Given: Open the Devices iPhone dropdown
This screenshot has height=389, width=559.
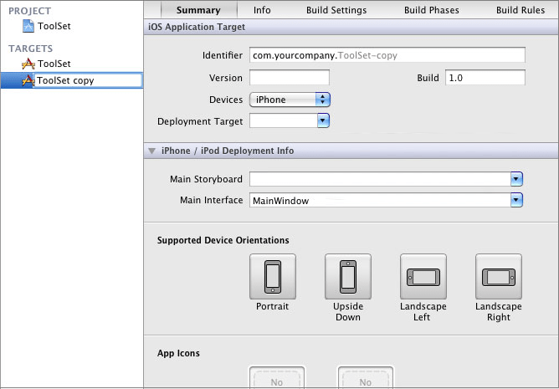Looking at the screenshot, I should tap(290, 100).
